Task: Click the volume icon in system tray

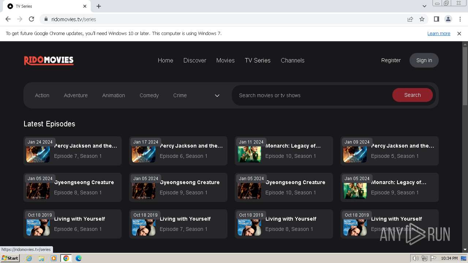Action: 415,258
